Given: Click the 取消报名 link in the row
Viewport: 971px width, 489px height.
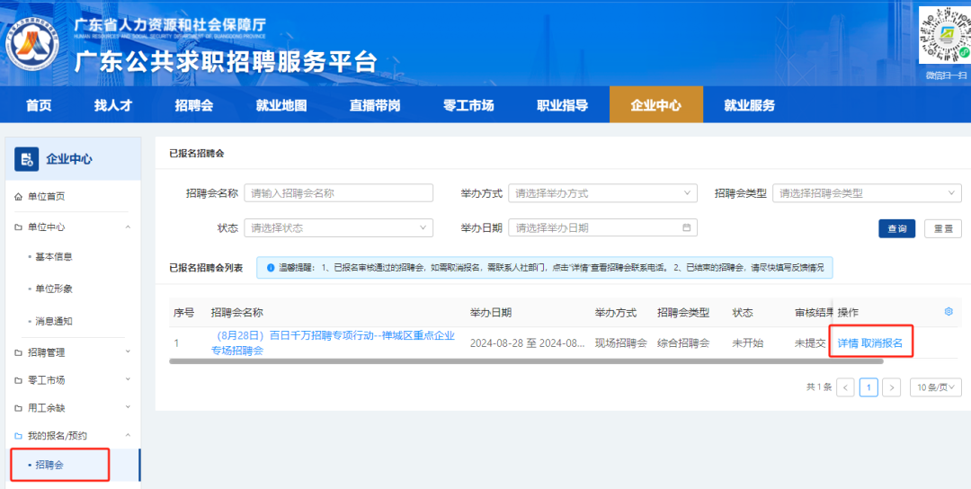Looking at the screenshot, I should pos(883,342).
